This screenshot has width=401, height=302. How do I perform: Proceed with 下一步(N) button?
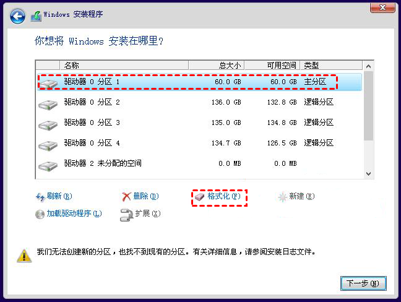363,283
